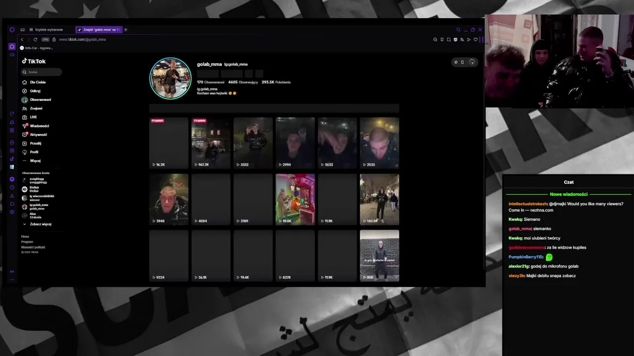Screen dimensions: 634x356
Task: Open the 4605 Obserwujący list
Action: point(243,82)
